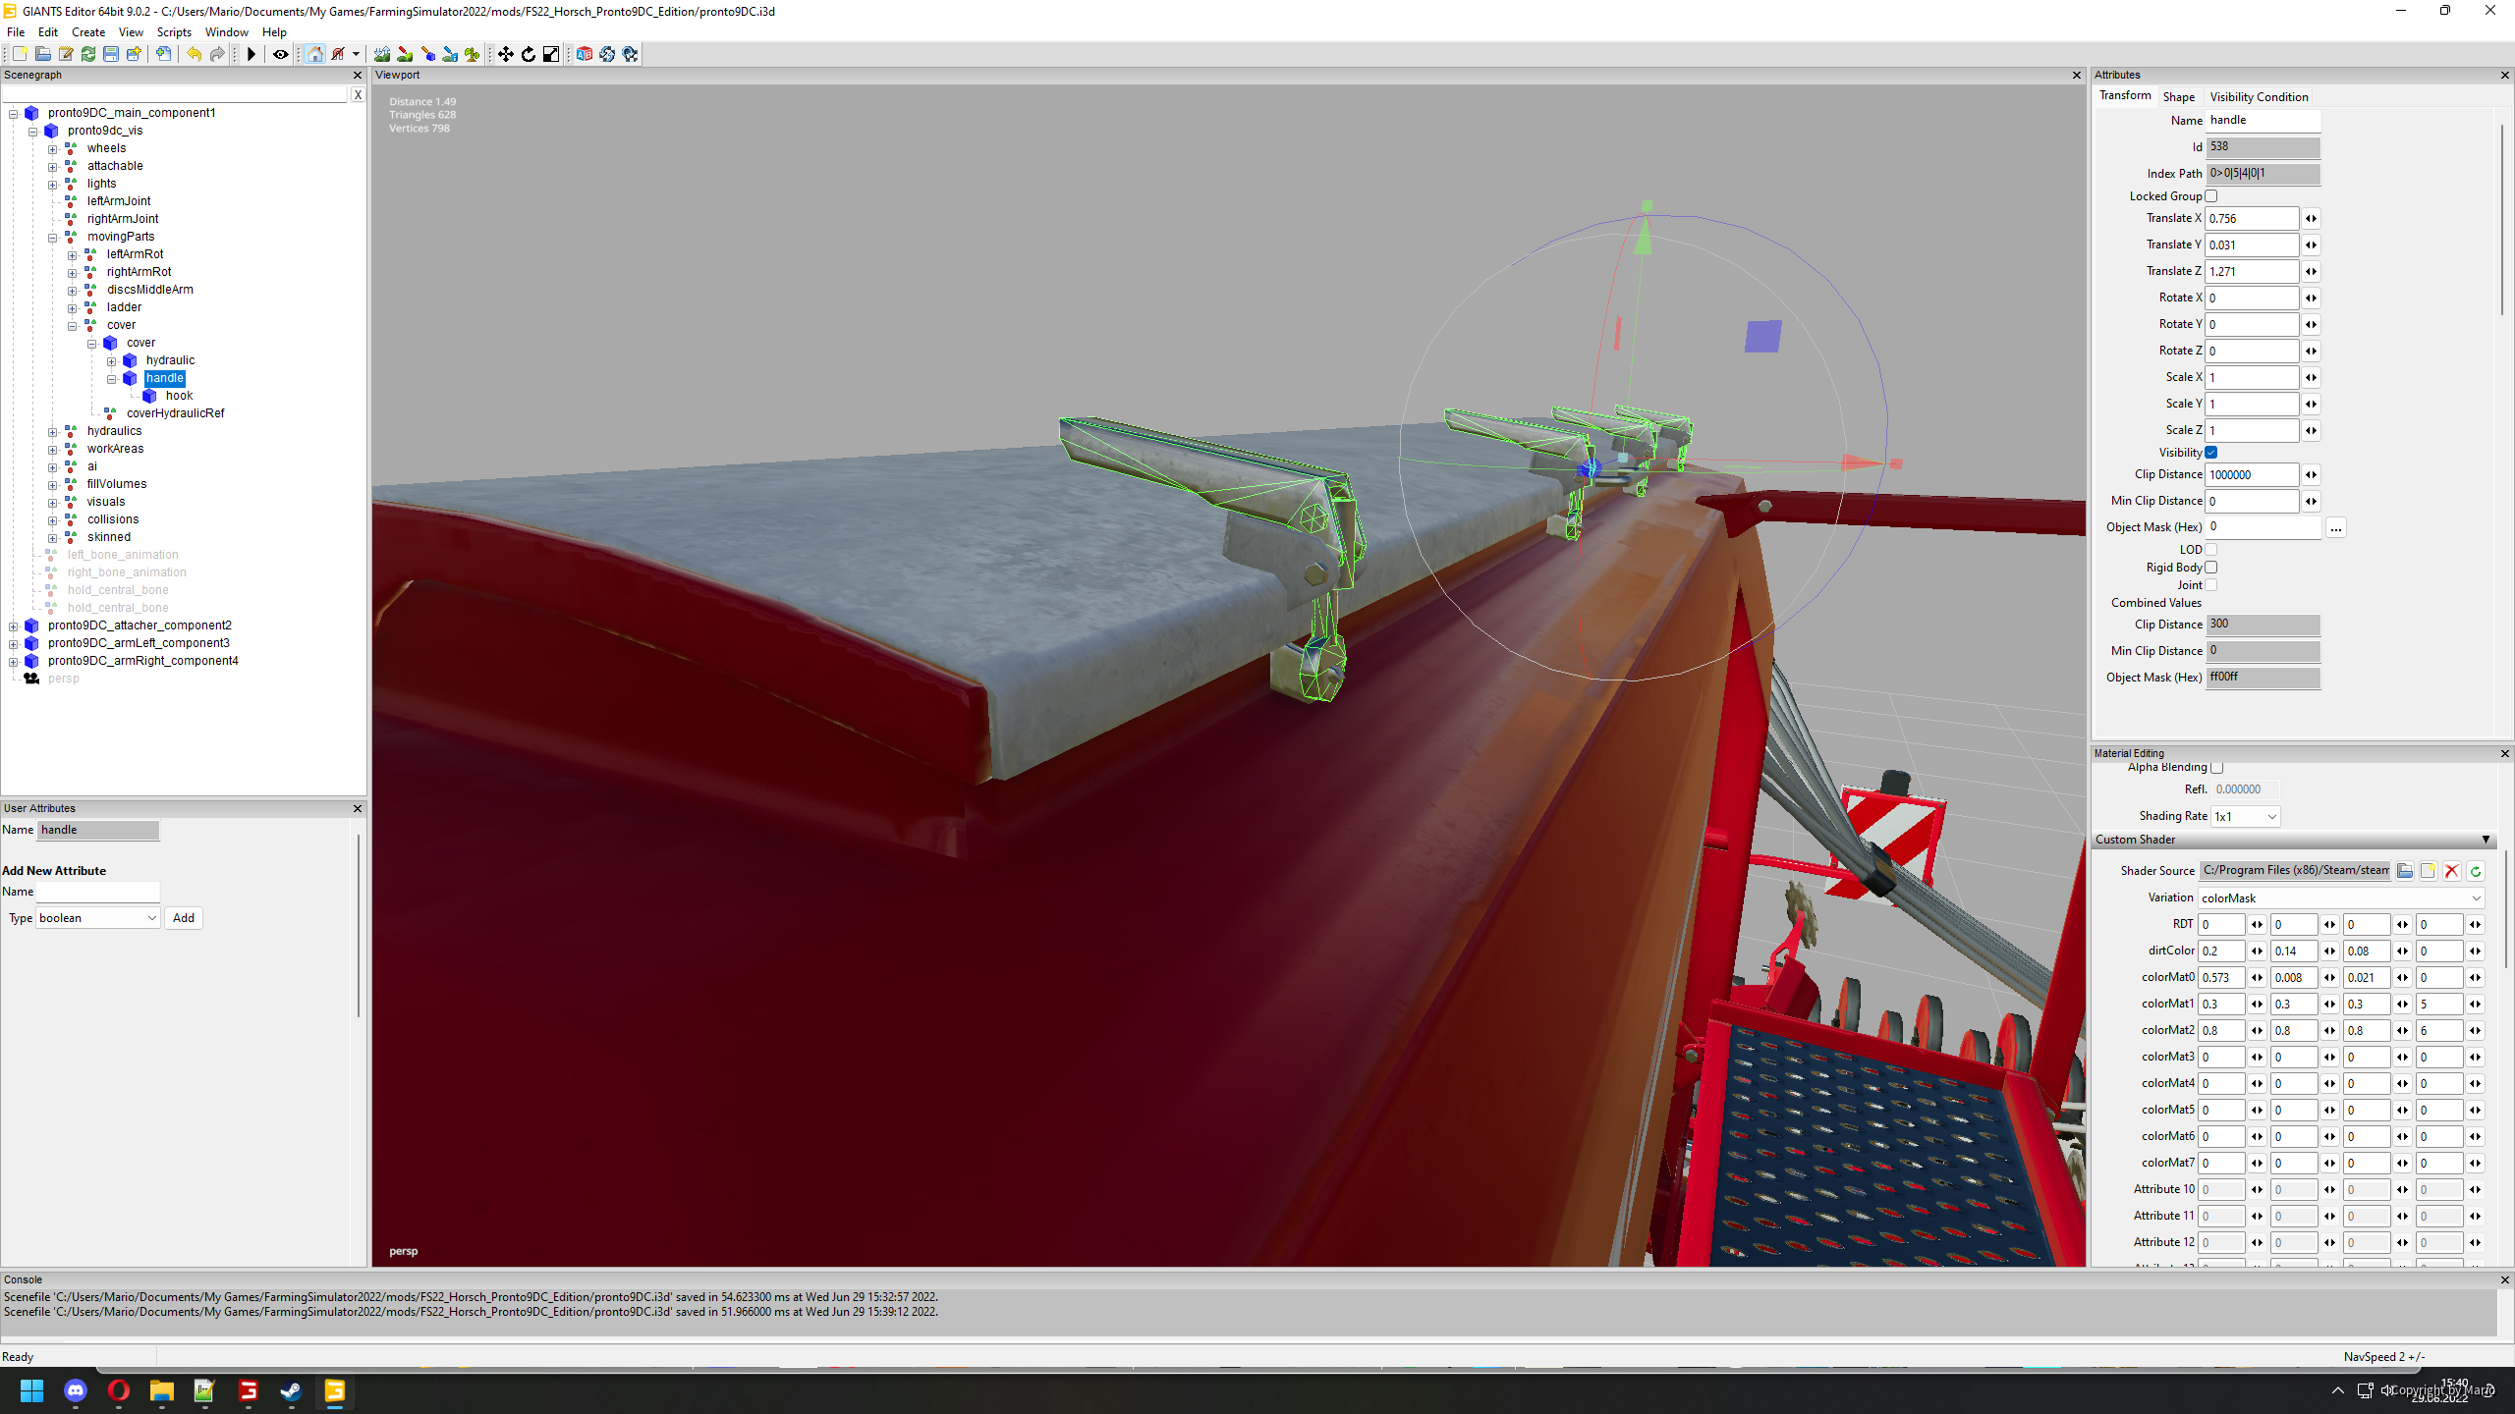This screenshot has height=1414, width=2515.
Task: Open the Shading Rate dropdown
Action: coord(2245,816)
